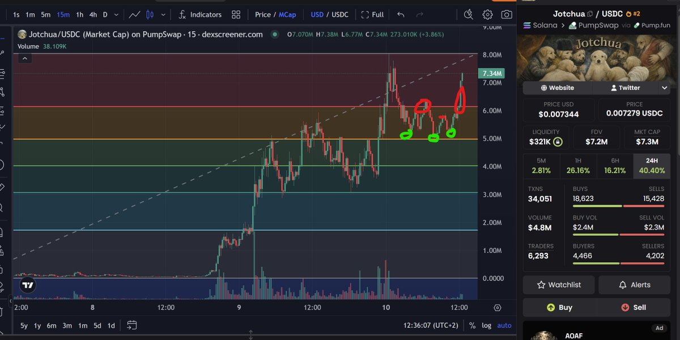Select the 24H stats tab
Screen dimensions: 680x340
point(652,166)
